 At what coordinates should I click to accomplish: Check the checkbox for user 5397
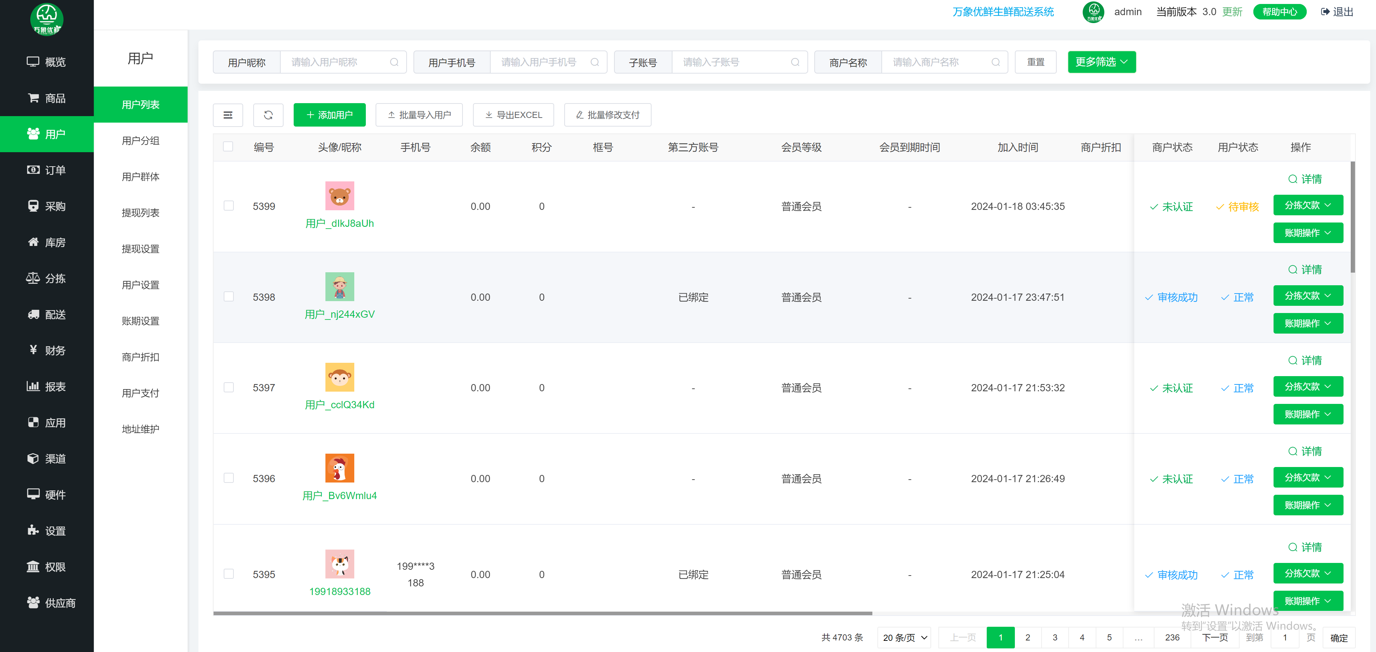(229, 388)
